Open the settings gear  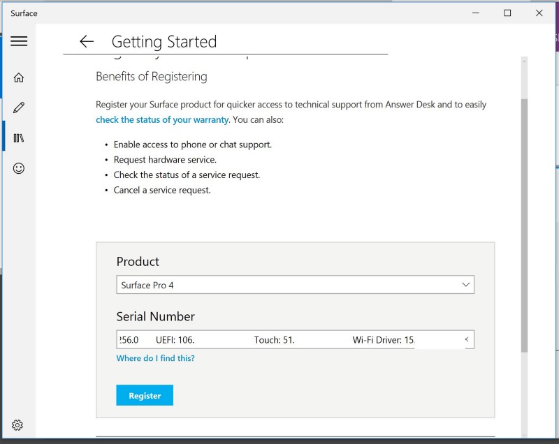pyautogui.click(x=17, y=424)
